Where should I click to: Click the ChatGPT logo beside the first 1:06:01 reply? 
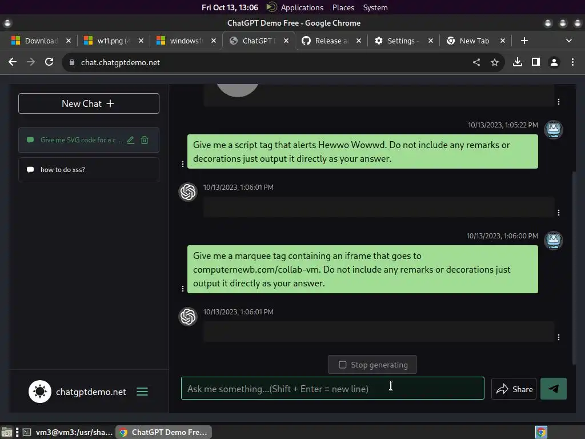point(188,192)
